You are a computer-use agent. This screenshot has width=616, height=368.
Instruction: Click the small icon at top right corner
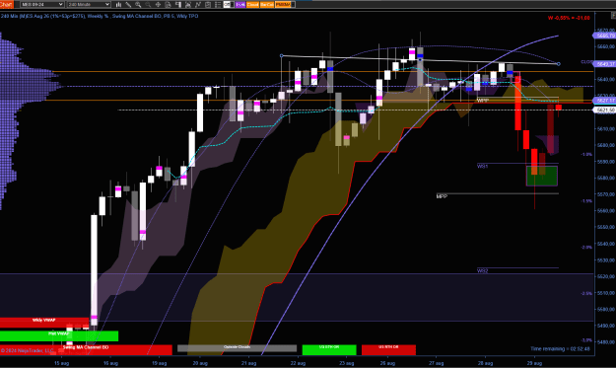coord(613,16)
